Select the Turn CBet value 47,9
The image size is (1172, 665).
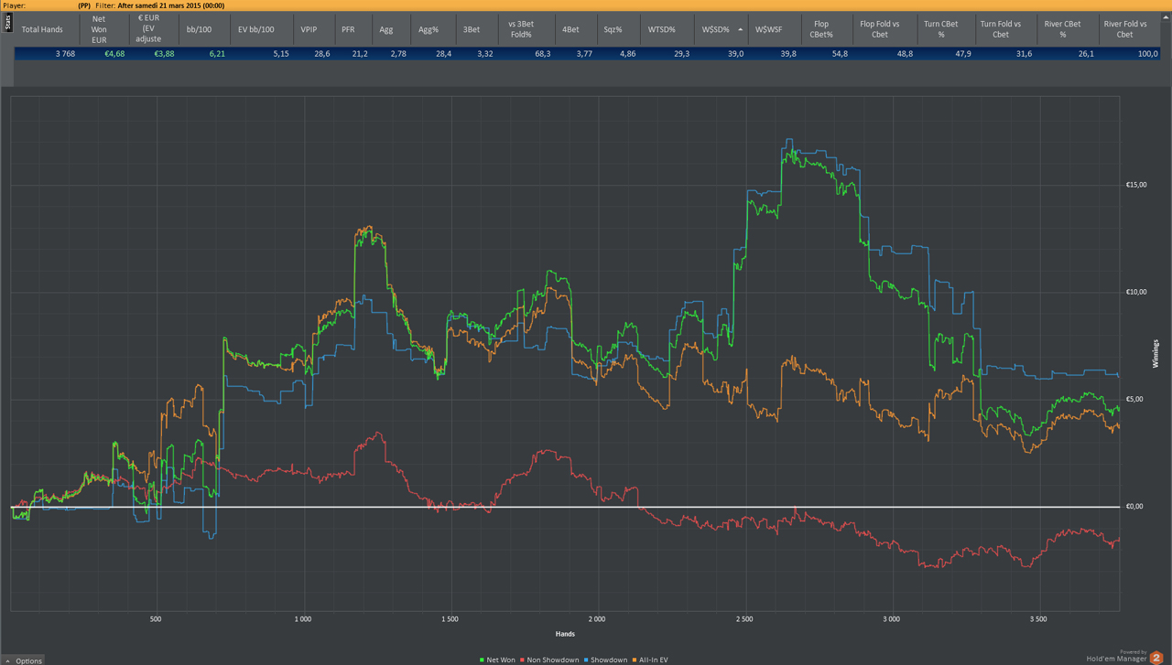pos(963,54)
